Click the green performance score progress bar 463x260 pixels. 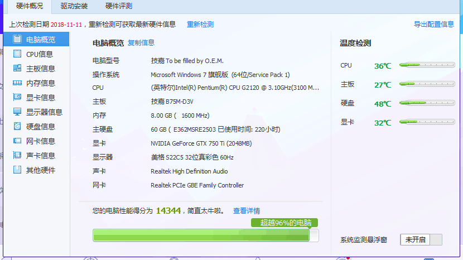(205, 235)
